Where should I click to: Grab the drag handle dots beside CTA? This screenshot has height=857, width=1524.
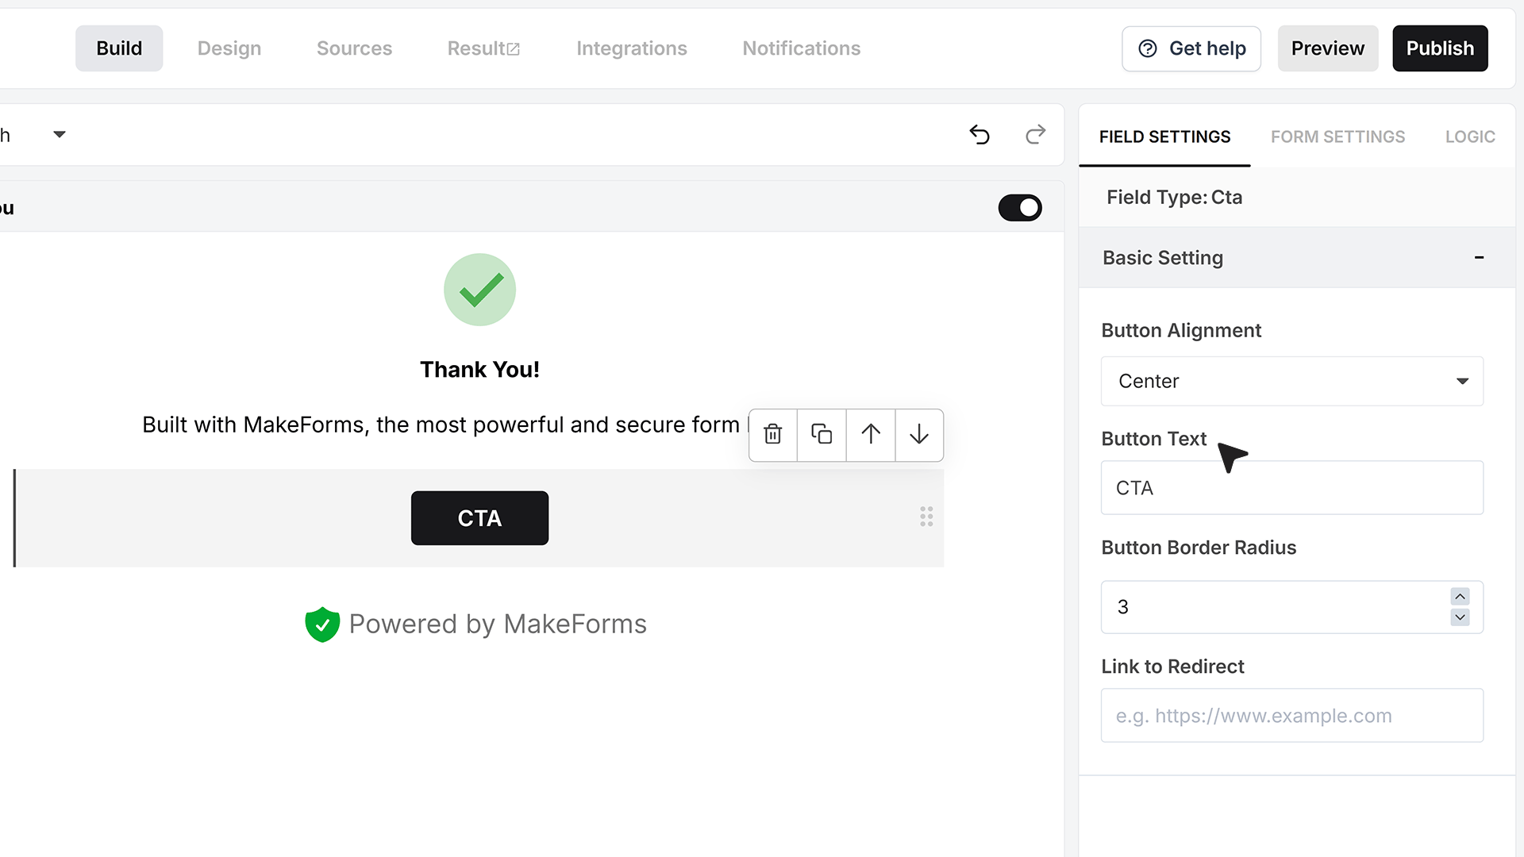point(926,517)
